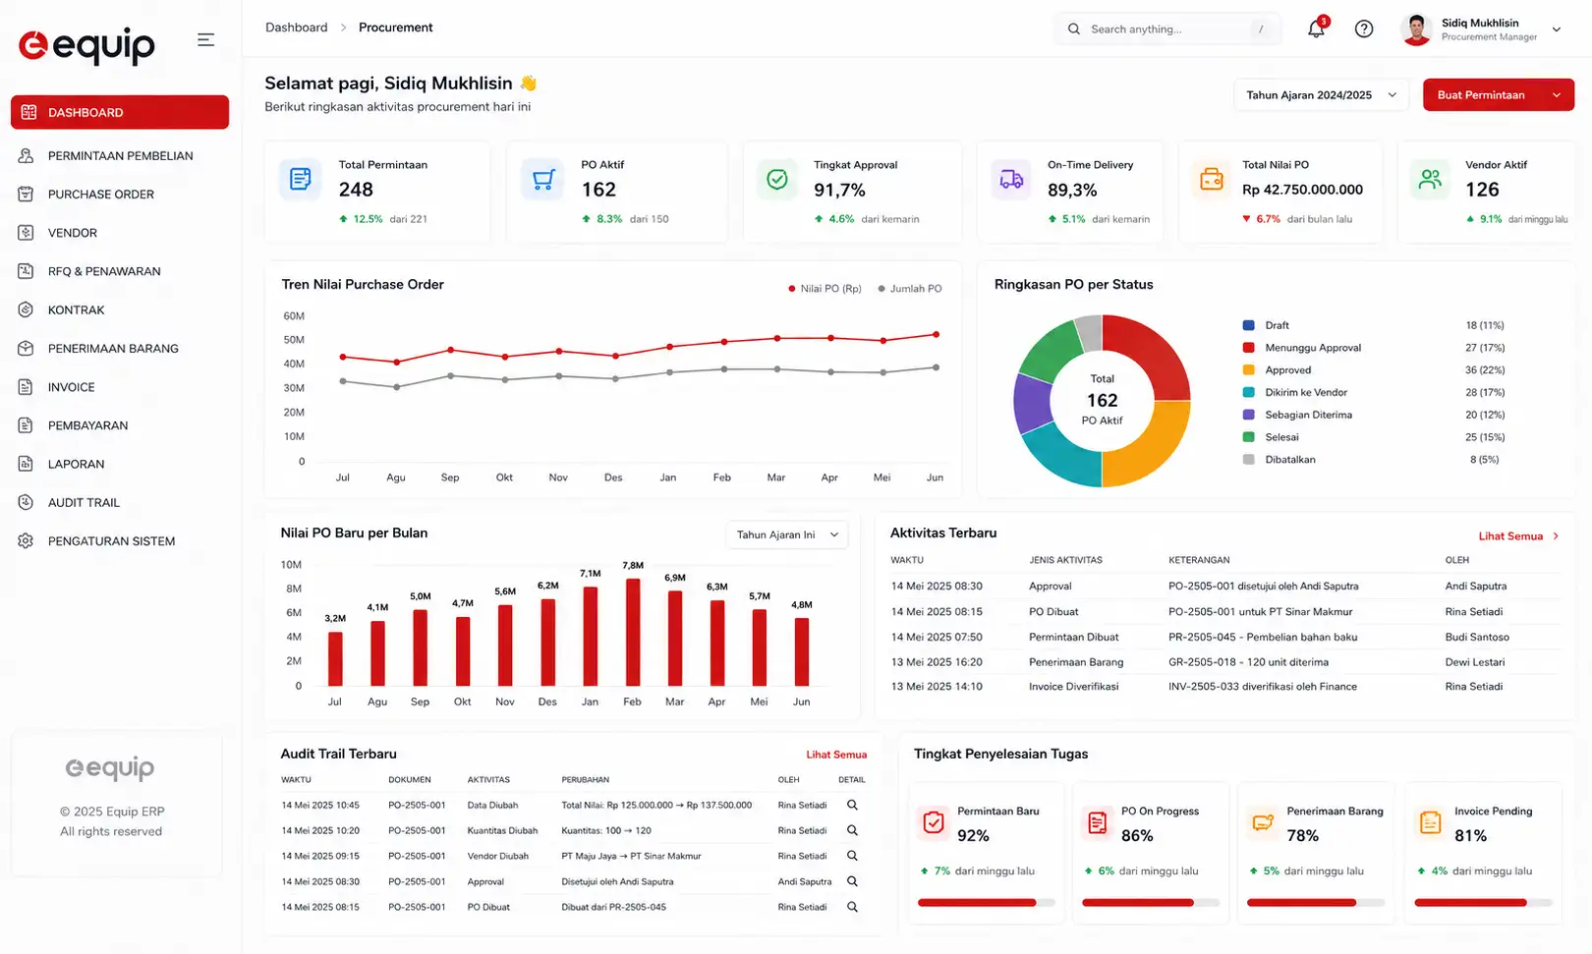Screen dimensions: 1592x954
Task: Open the Tahun Ajaran 2024/2025 dropdown
Action: pos(1322,95)
